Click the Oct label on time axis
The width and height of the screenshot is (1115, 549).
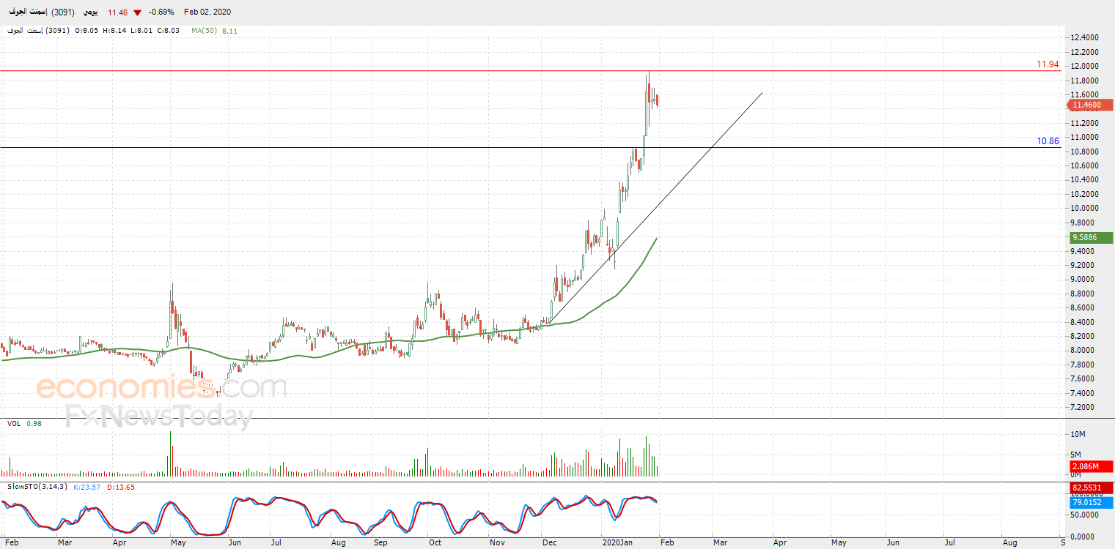[435, 543]
